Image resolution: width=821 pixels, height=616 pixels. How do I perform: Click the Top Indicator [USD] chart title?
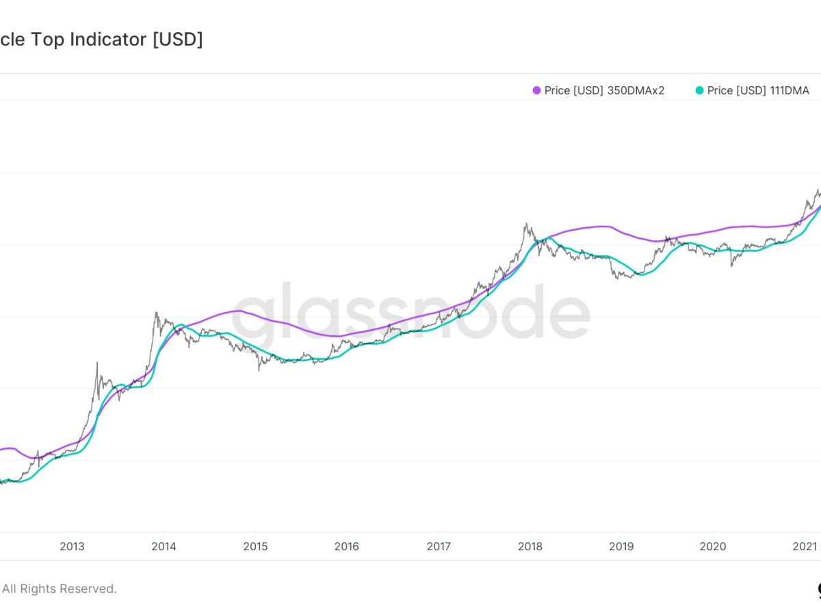tap(101, 40)
